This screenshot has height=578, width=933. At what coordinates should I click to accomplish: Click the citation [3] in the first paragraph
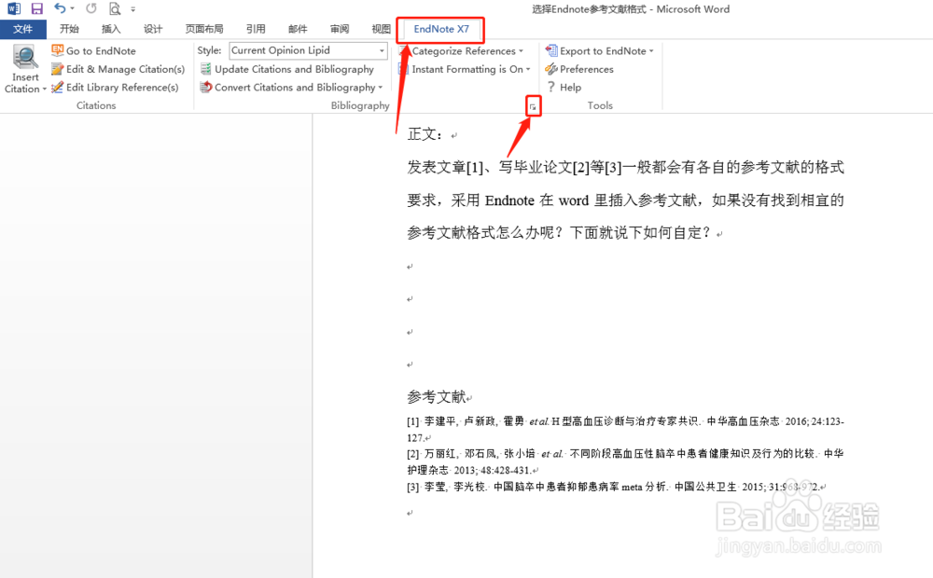click(x=613, y=168)
